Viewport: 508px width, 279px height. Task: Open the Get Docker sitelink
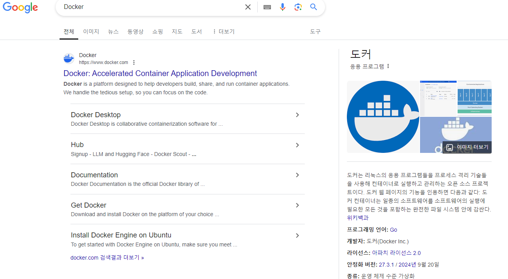click(88, 205)
